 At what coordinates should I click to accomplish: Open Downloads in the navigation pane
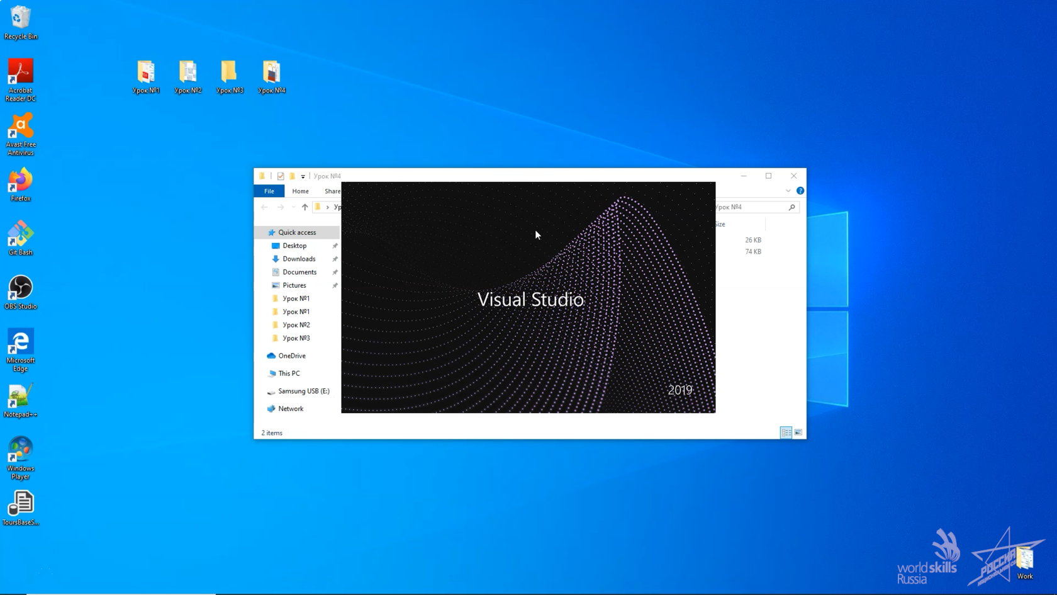tap(299, 259)
